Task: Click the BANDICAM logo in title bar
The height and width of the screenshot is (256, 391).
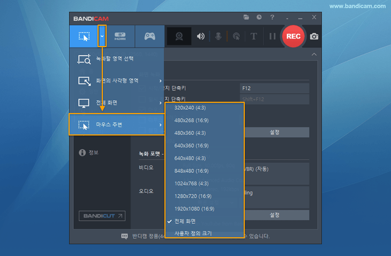Action: coord(91,19)
